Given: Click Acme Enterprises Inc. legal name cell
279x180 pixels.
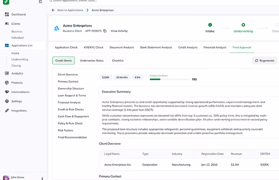Looking at the screenshot, I should click(118, 164).
